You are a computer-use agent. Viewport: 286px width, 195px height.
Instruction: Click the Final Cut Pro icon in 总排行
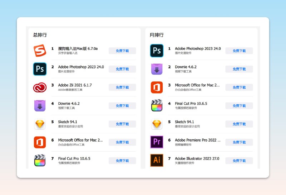(x=40, y=160)
